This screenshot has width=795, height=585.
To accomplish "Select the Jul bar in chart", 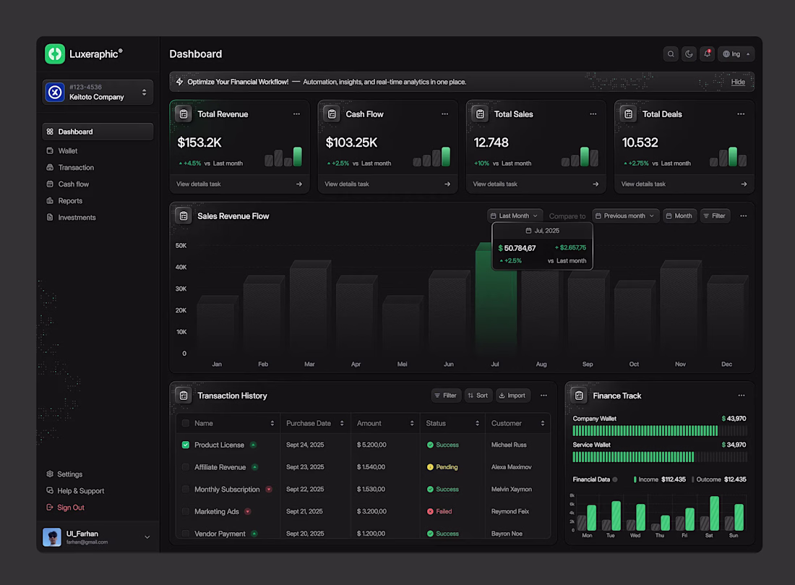I will click(x=495, y=299).
